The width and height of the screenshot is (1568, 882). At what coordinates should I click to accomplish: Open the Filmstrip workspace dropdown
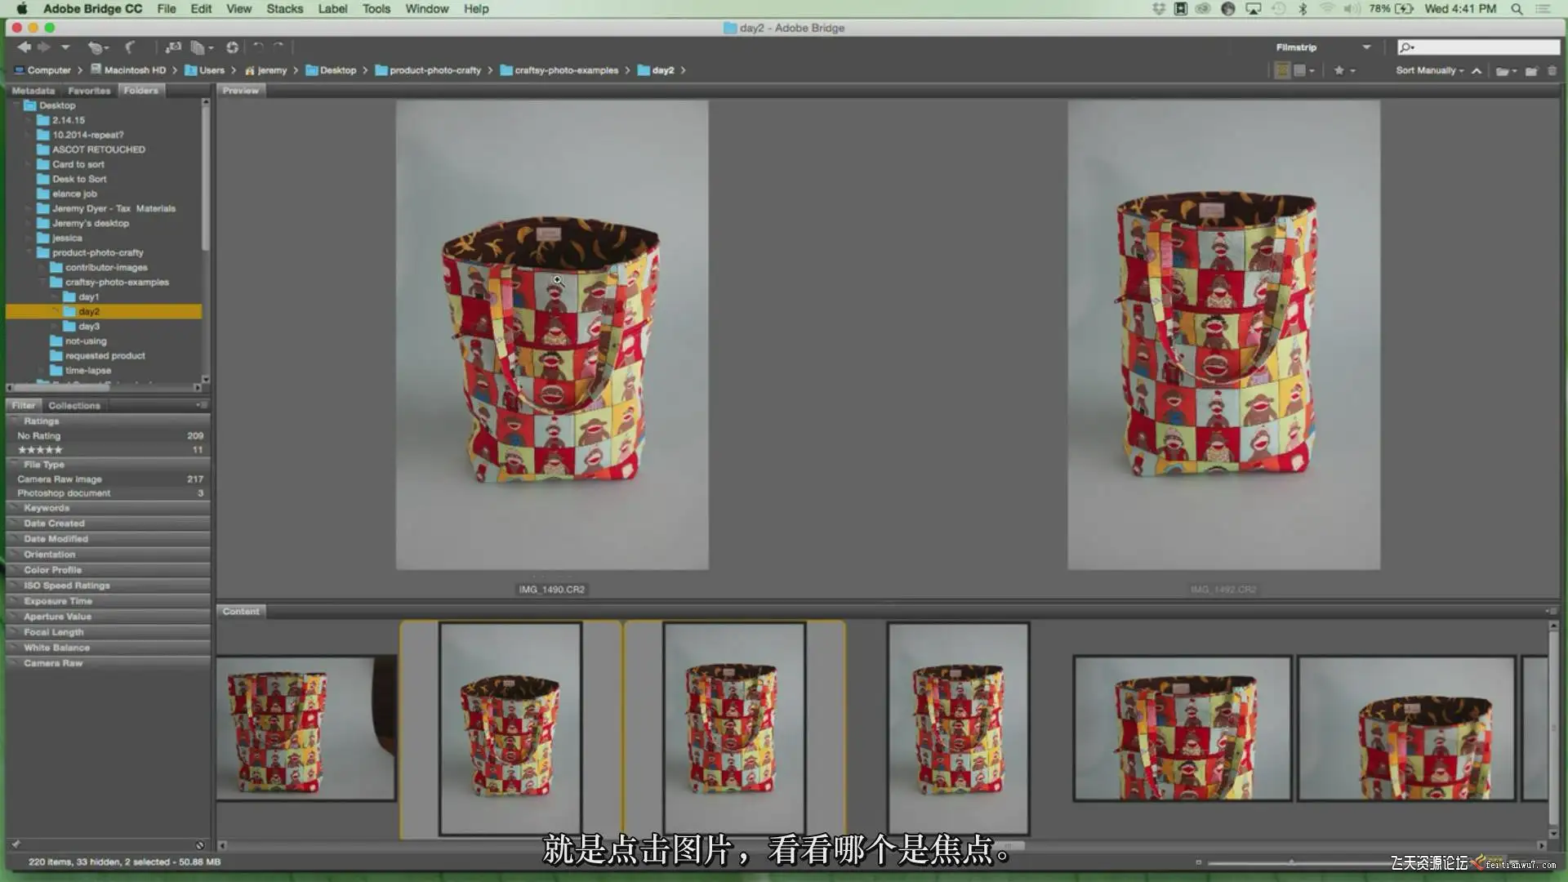(x=1366, y=47)
